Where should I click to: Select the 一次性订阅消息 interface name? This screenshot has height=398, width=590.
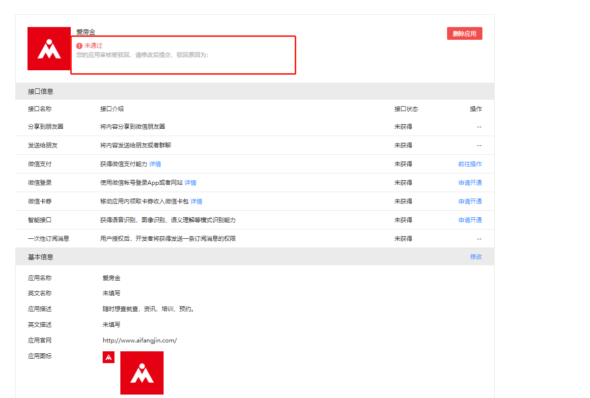click(49, 239)
